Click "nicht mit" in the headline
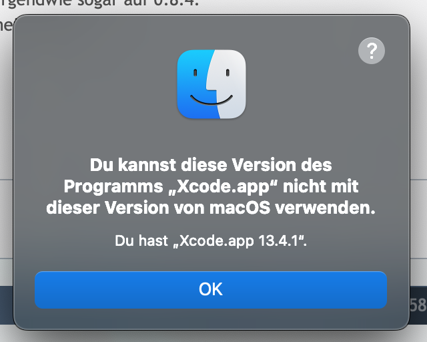 pyautogui.click(x=320, y=186)
